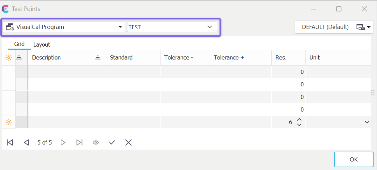Toggle the eye preview icon

[x=96, y=142]
